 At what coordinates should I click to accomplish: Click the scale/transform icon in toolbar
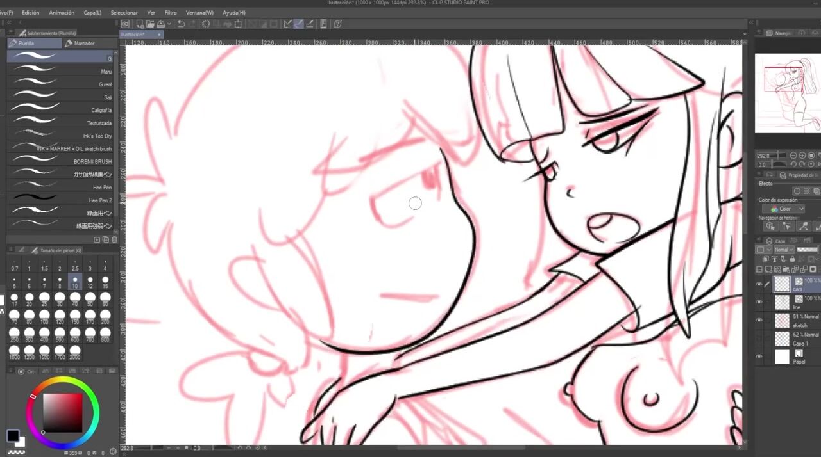(x=238, y=24)
